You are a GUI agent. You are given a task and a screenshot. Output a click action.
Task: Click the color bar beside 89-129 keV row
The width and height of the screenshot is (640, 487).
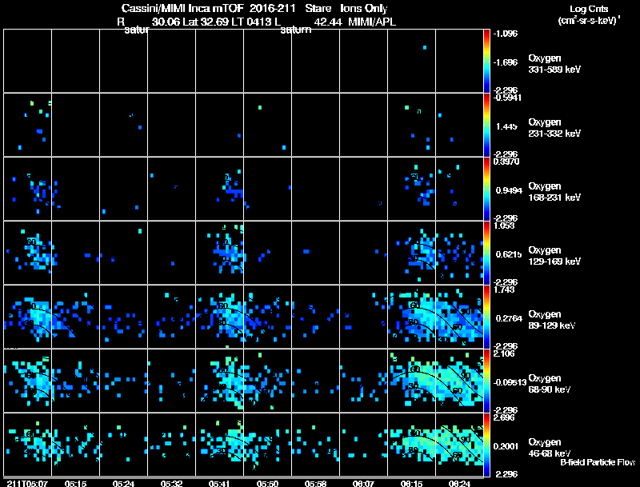pyautogui.click(x=486, y=317)
